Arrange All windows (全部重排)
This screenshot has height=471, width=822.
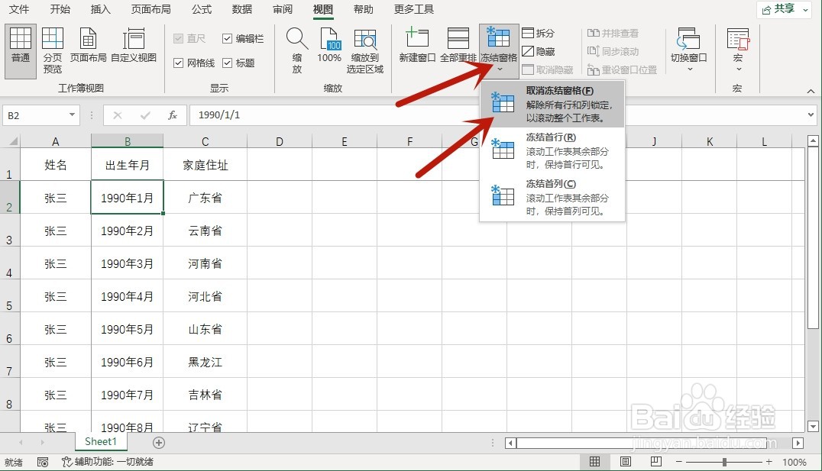click(x=458, y=46)
